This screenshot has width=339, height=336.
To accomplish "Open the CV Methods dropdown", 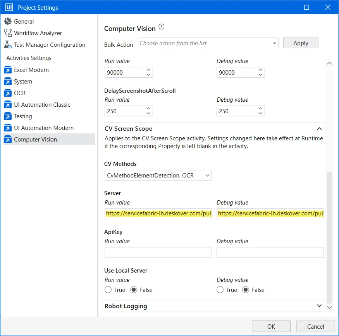I will pos(158,175).
